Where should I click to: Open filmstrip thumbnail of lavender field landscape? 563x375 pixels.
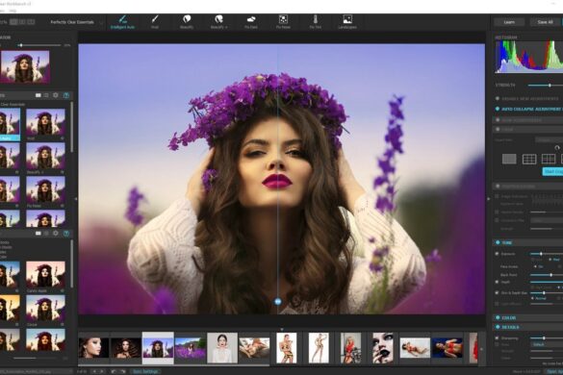pyautogui.click(x=190, y=348)
